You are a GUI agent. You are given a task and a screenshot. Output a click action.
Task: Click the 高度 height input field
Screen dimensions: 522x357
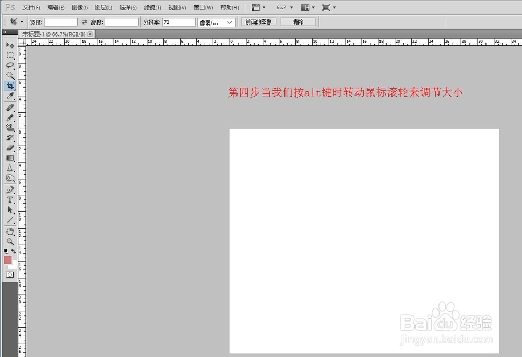pos(122,22)
